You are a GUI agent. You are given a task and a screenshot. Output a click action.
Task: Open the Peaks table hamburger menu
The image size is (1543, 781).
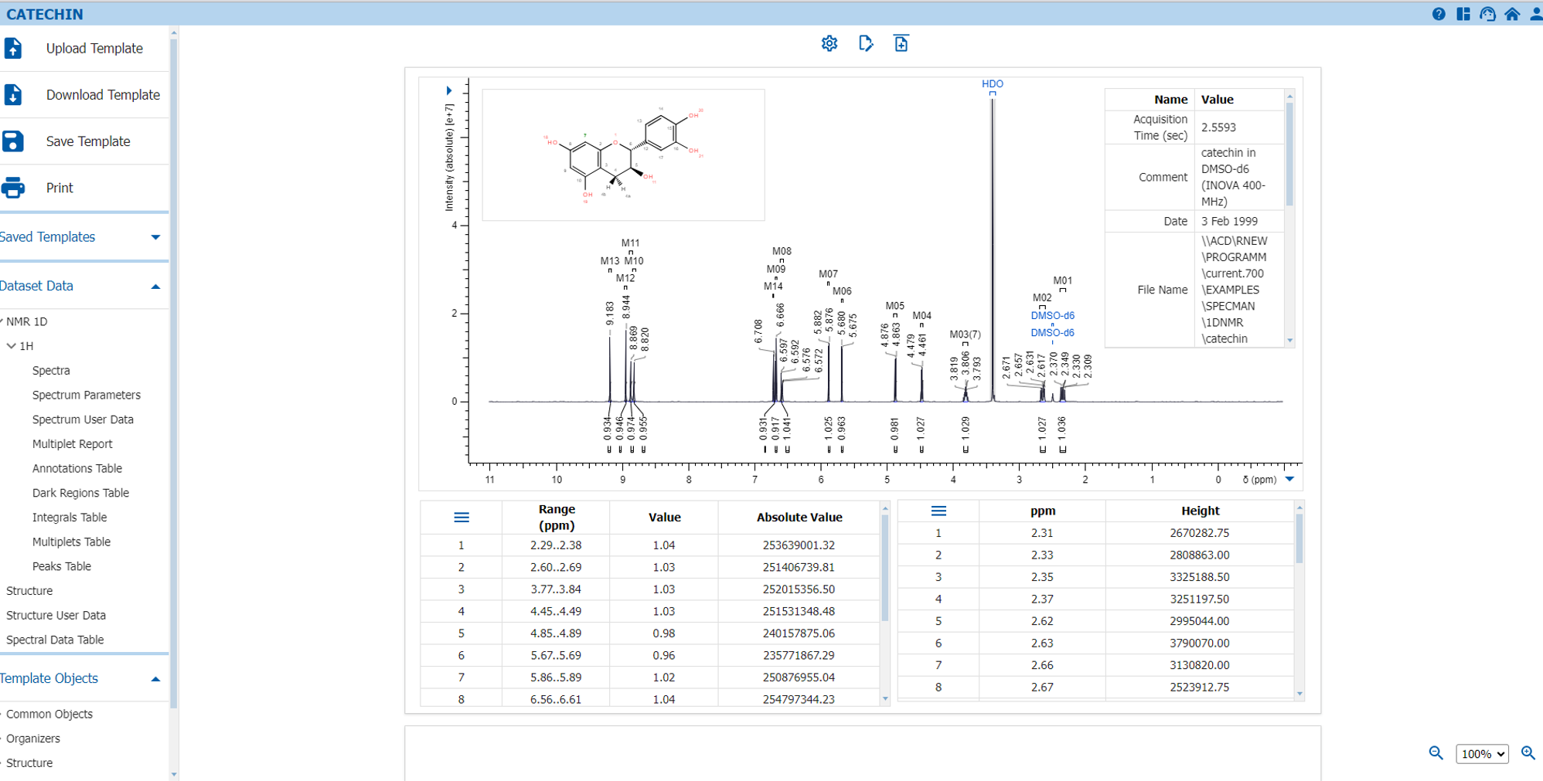point(939,511)
